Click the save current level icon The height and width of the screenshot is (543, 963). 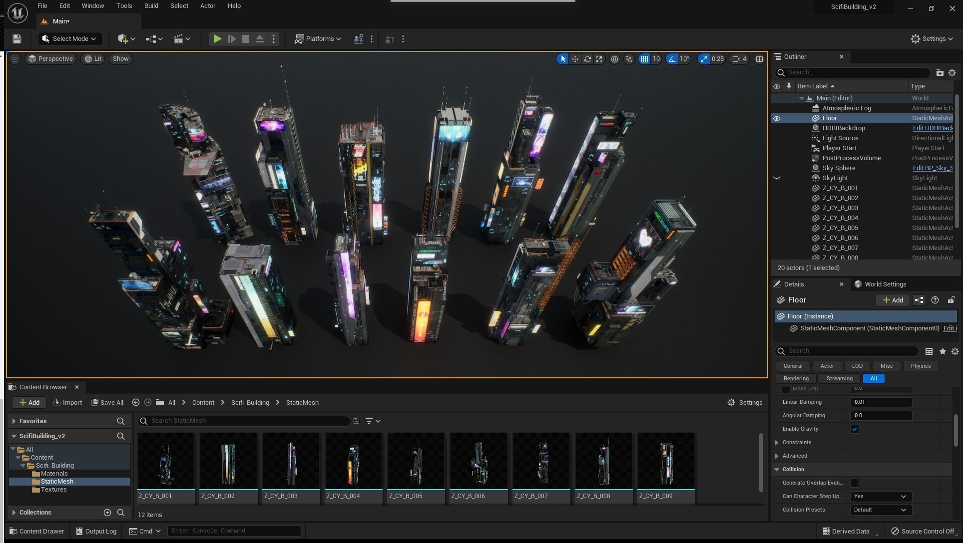(x=16, y=39)
